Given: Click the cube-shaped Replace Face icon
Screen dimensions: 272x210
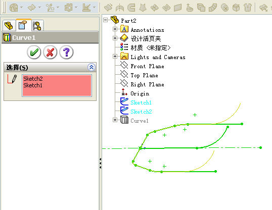Looking at the screenshot, I should (x=236, y=8).
